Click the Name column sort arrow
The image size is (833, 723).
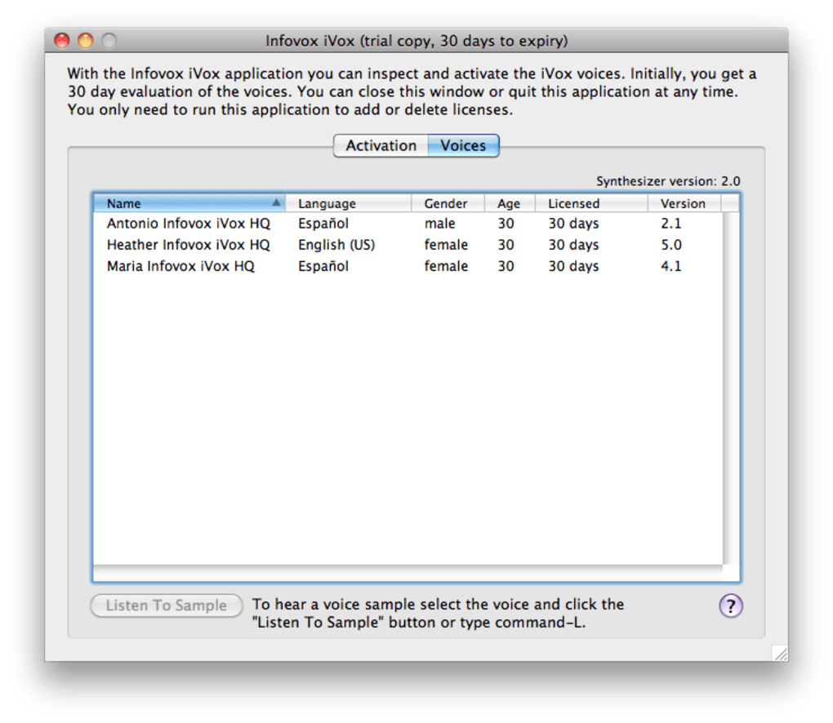[276, 202]
